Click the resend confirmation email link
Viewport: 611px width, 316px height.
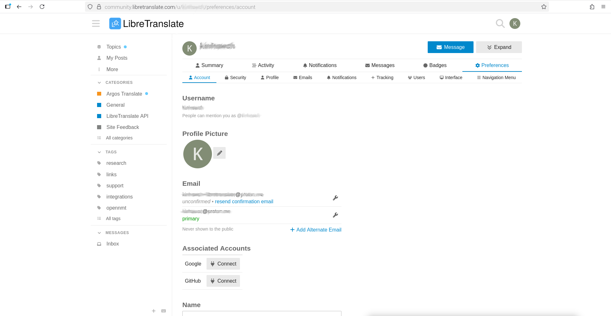244,202
